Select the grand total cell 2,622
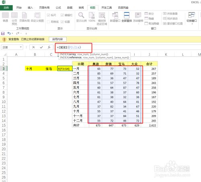This screenshot has width=201, height=182. coord(149,125)
